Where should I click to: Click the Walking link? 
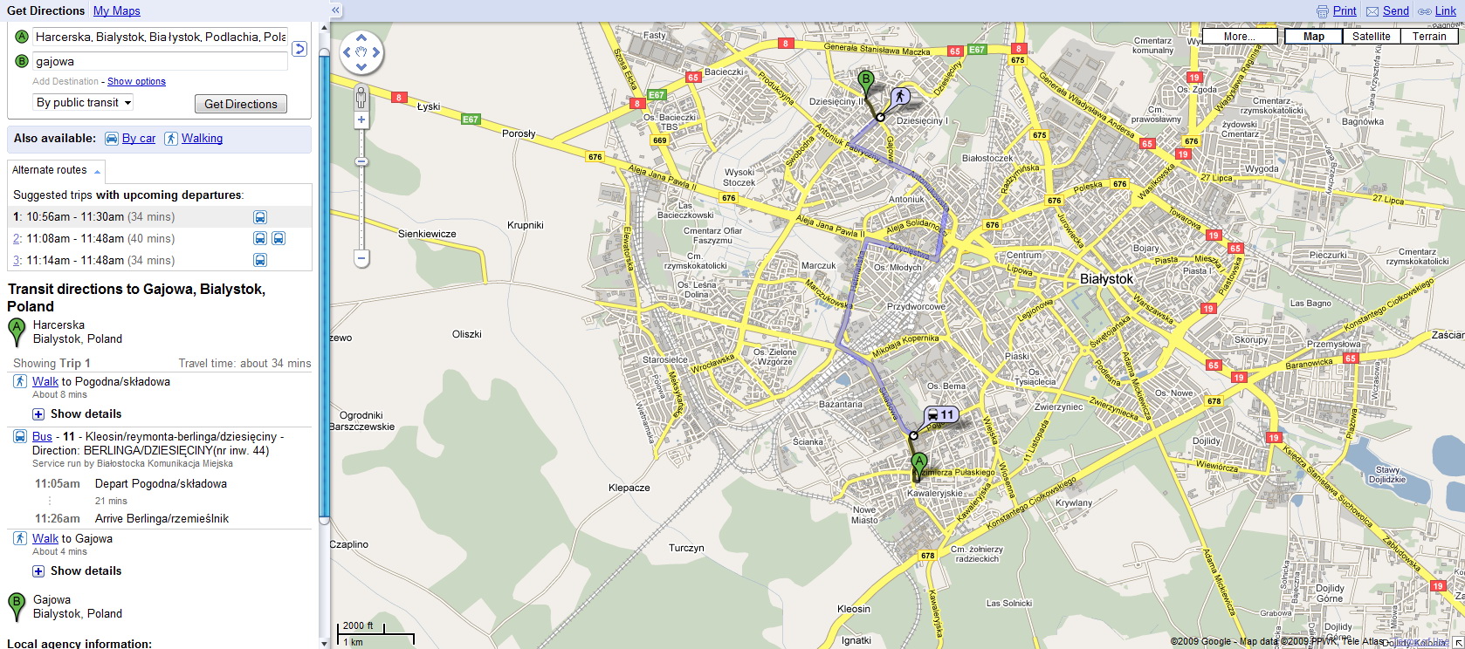(x=202, y=138)
